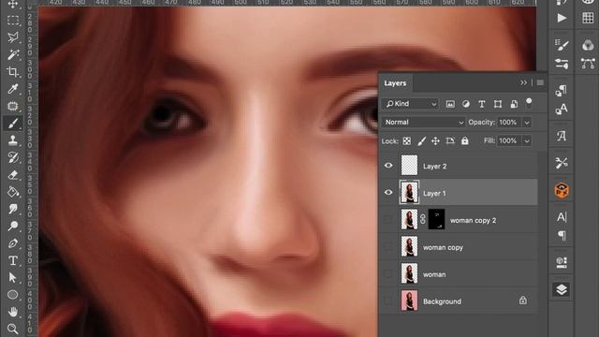Open the Glyphs panel icon

tap(562, 136)
